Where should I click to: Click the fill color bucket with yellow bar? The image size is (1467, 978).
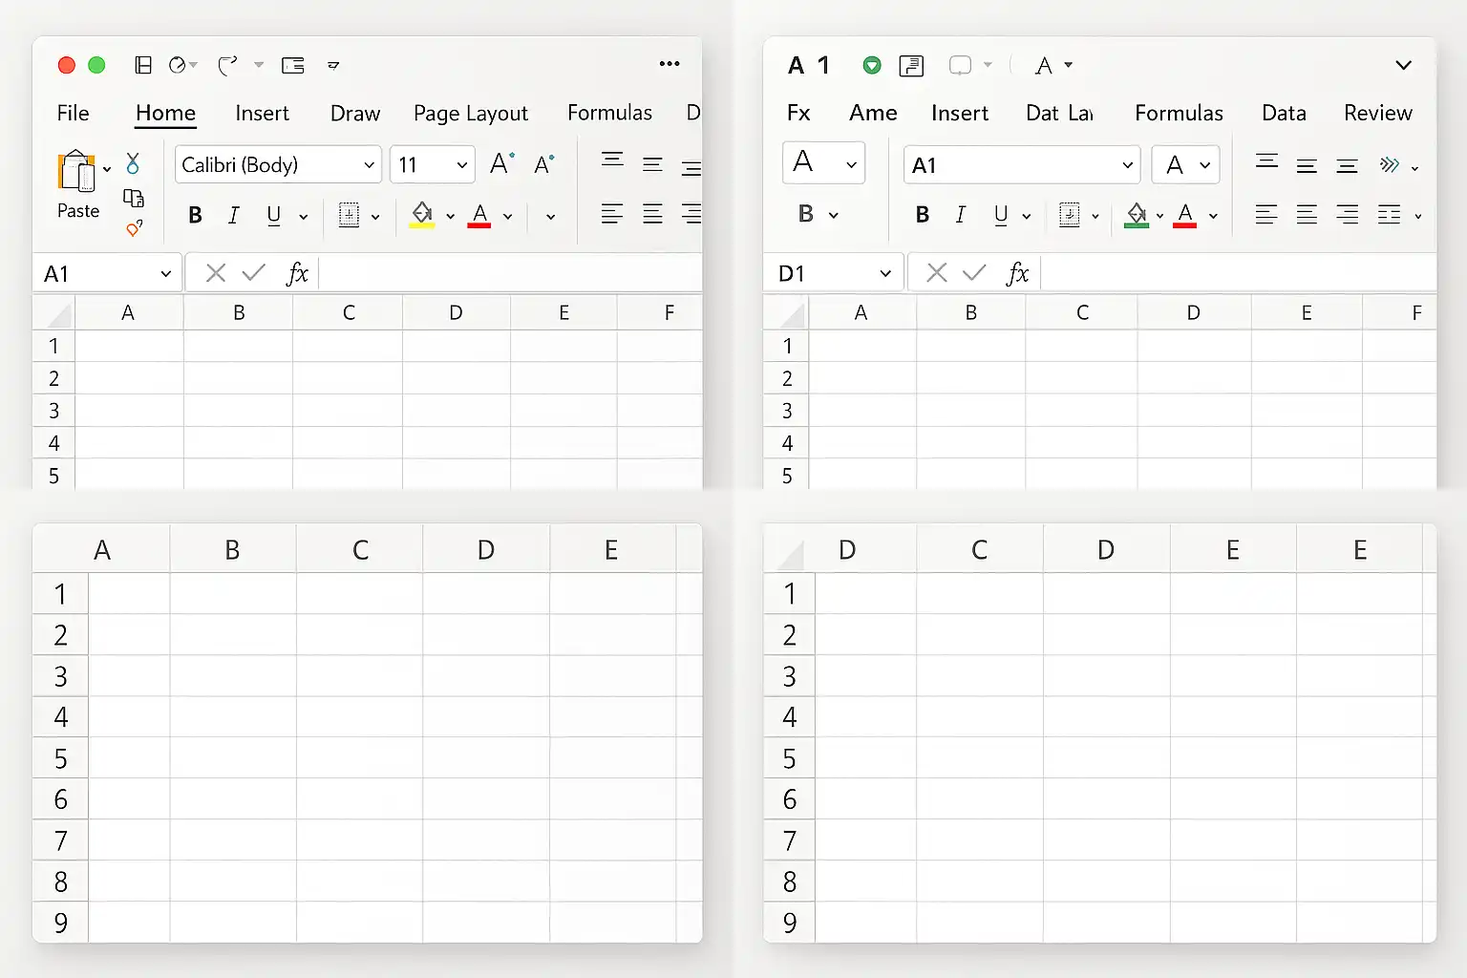pos(422,215)
